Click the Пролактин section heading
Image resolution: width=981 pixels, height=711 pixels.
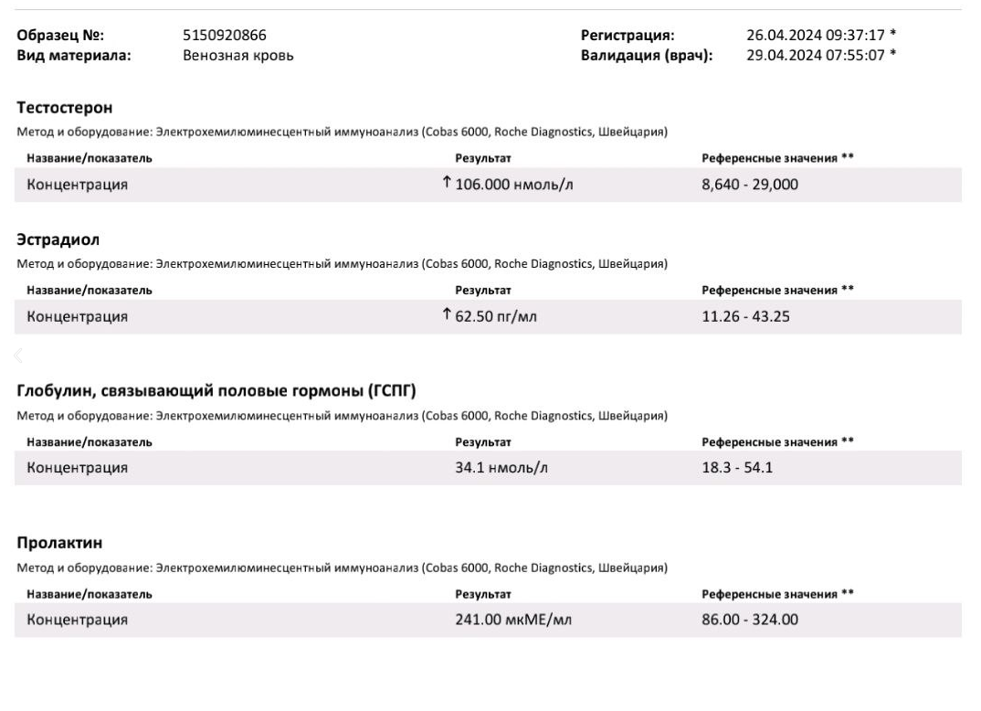(x=59, y=544)
